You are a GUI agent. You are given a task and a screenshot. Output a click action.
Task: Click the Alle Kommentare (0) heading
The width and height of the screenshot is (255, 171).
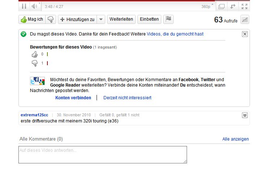(41, 139)
